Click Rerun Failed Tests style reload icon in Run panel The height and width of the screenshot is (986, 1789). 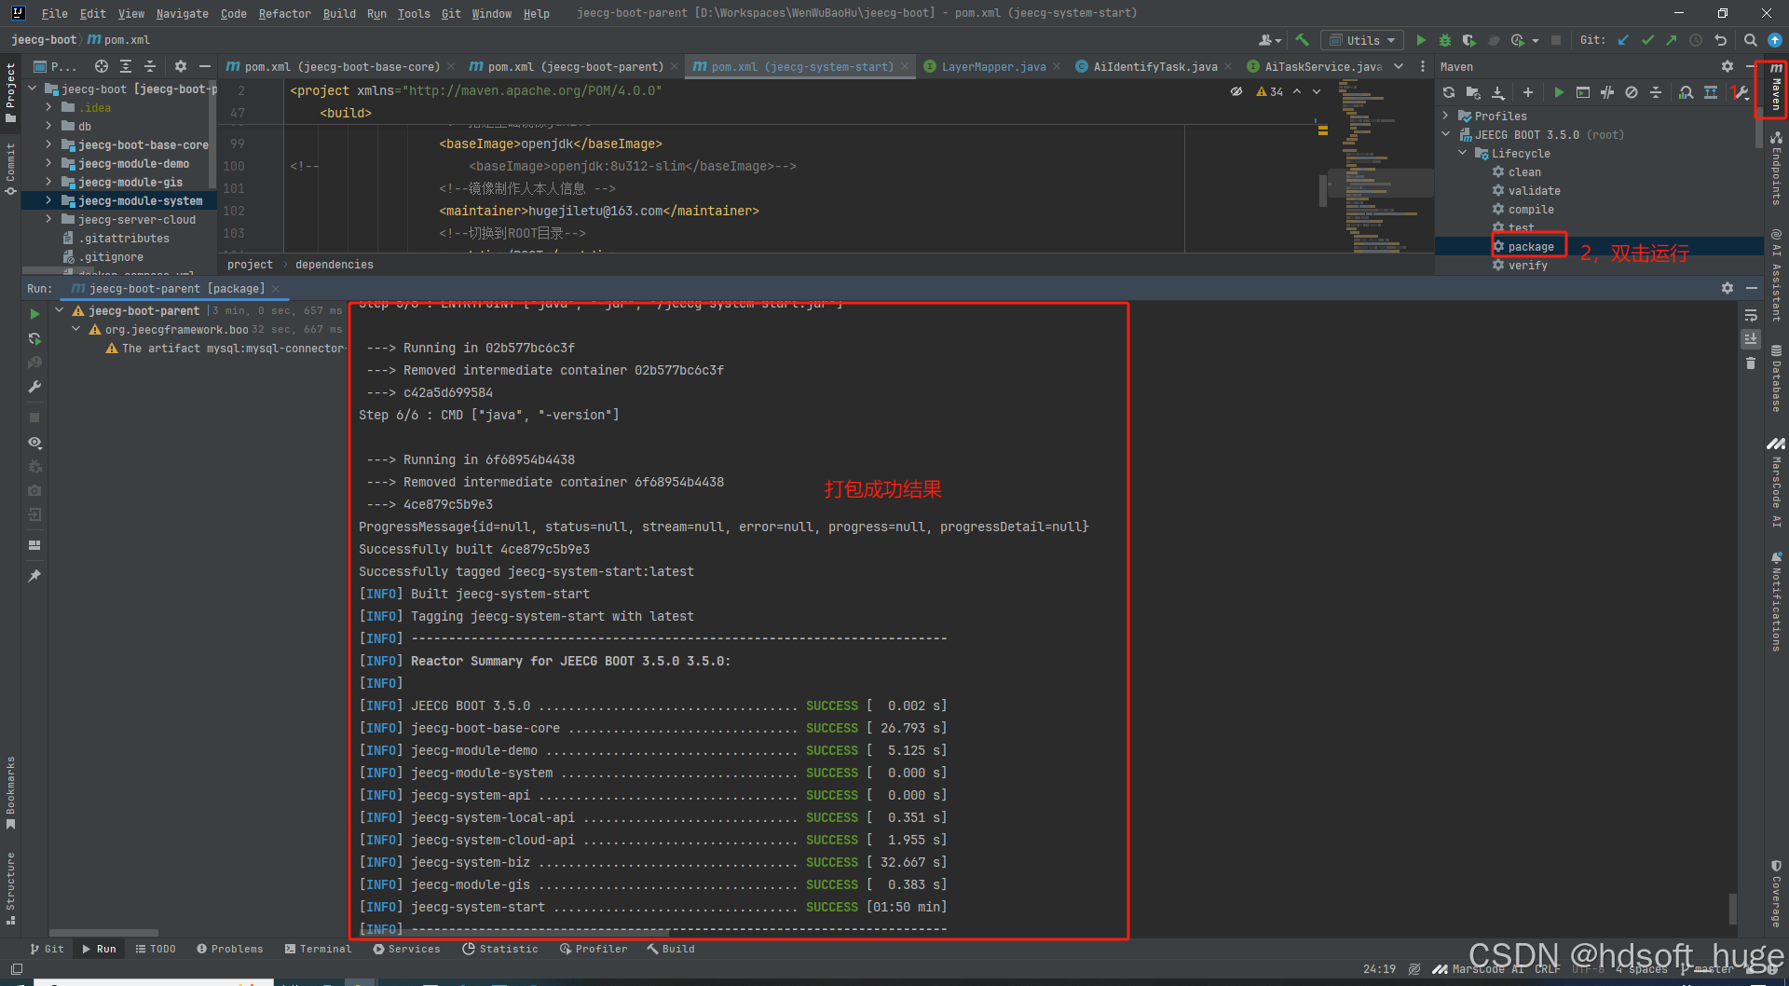(34, 338)
